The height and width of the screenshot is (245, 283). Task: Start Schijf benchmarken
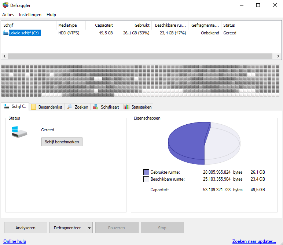[x=62, y=142]
